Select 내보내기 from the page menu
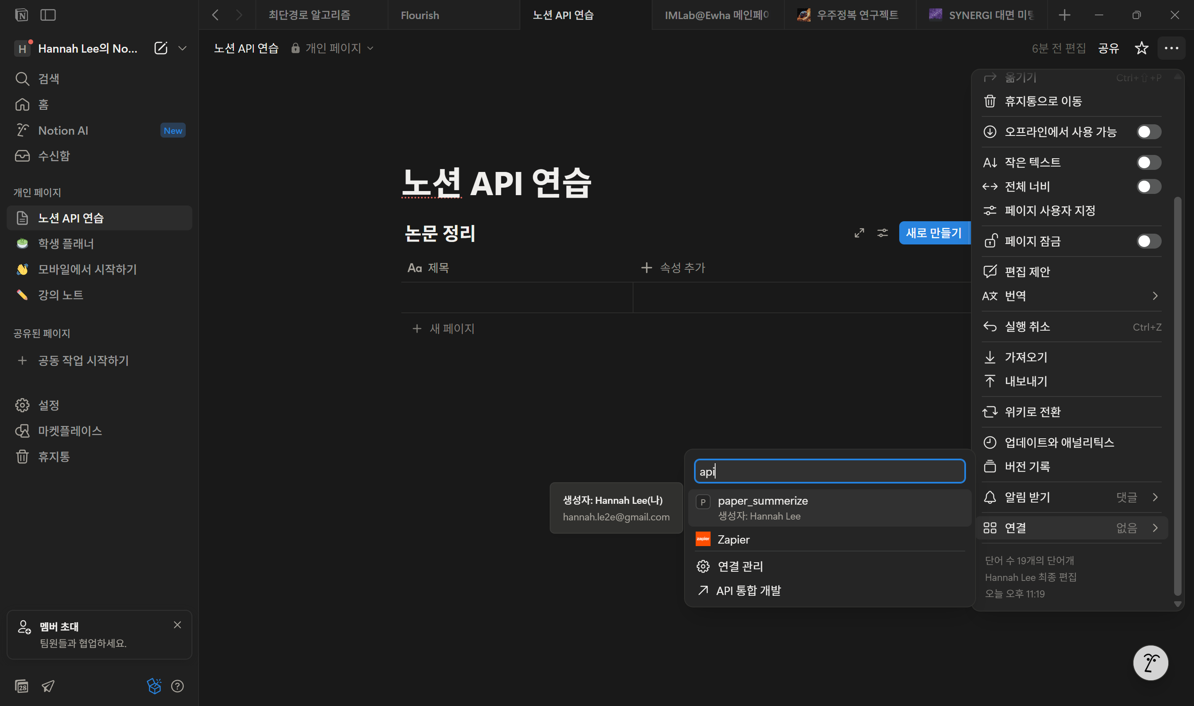 point(1026,381)
